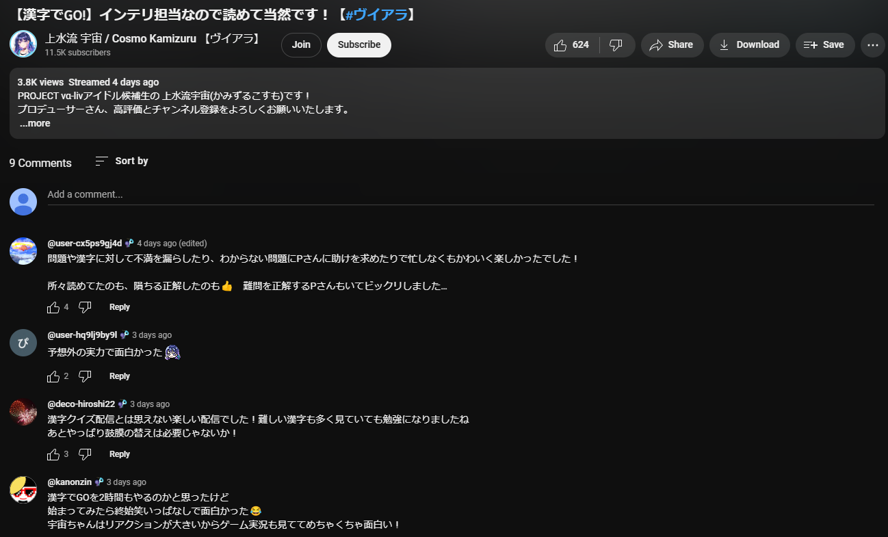
Task: Open the #ヴイアラ hashtag link
Action: pos(376,14)
